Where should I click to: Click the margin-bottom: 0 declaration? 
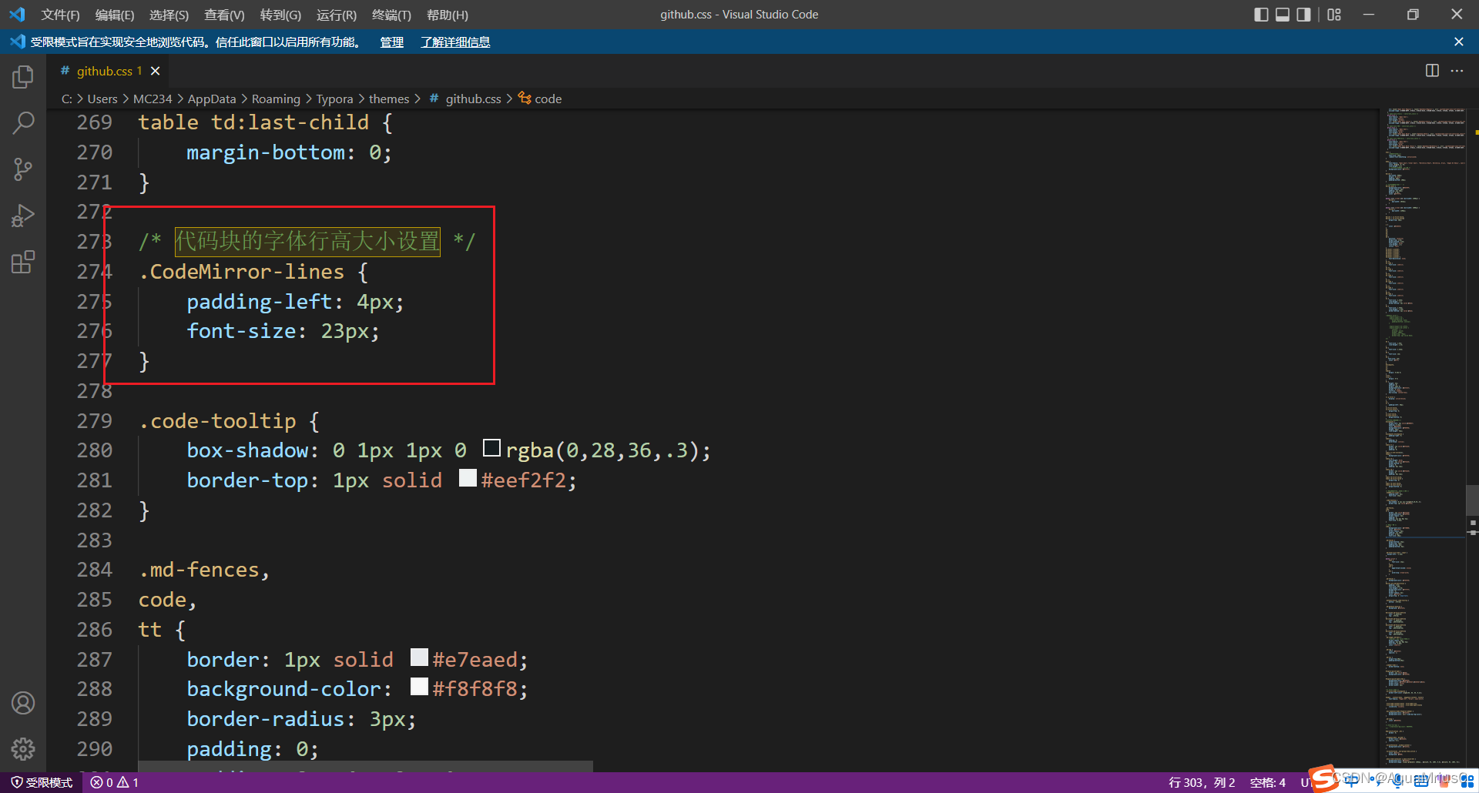pyautogui.click(x=289, y=152)
